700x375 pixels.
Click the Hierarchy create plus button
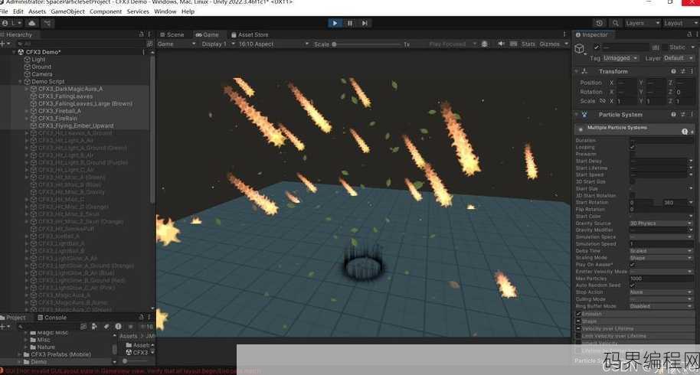[x=5, y=44]
